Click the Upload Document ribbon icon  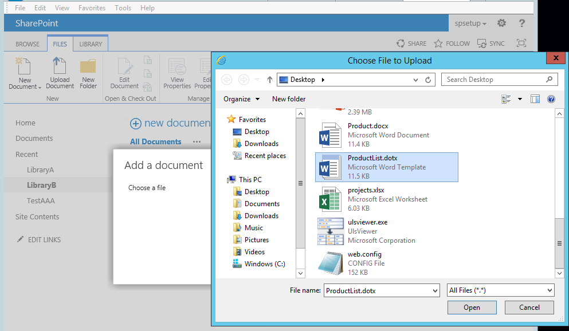pyautogui.click(x=59, y=66)
